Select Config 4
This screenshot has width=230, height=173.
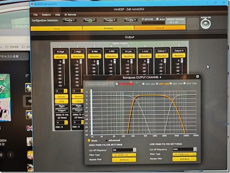[x=131, y=20]
